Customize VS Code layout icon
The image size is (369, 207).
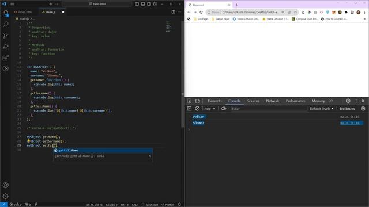pos(155,4)
